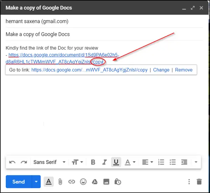This screenshot has height=193, width=210.
Task: Insert files using Google Drive
Action: [95, 182]
